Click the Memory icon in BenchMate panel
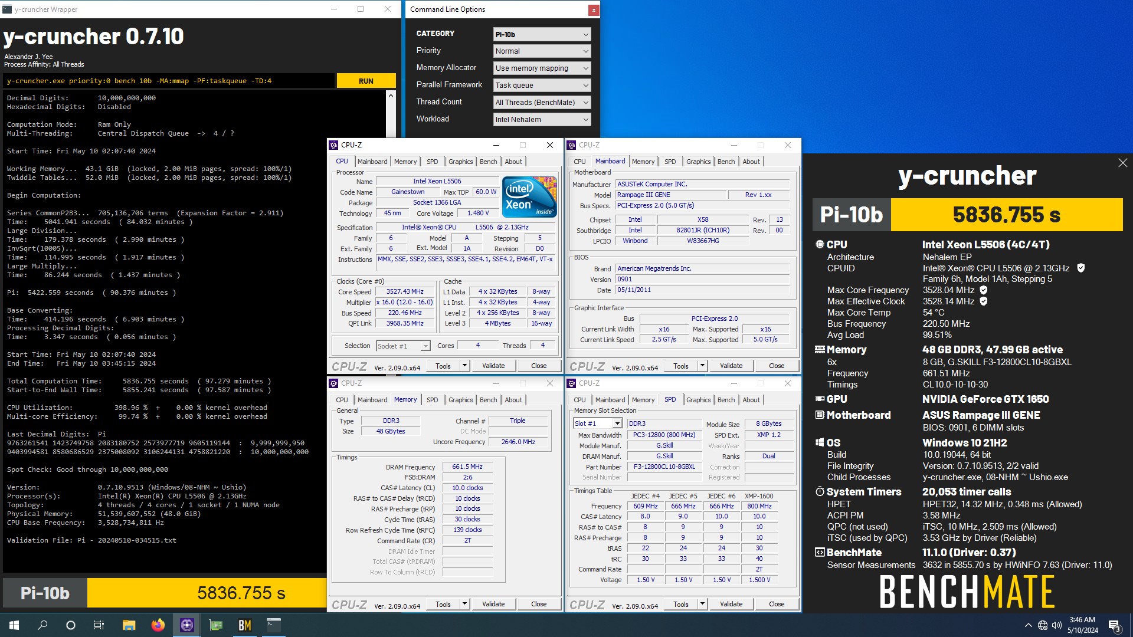This screenshot has height=637, width=1133. click(x=820, y=349)
